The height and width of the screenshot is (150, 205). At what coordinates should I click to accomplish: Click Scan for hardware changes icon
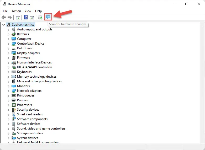pos(48,17)
